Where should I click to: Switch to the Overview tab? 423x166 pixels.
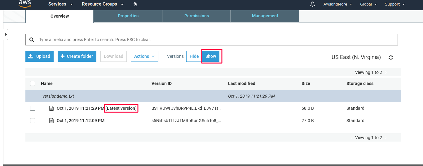[x=59, y=16]
